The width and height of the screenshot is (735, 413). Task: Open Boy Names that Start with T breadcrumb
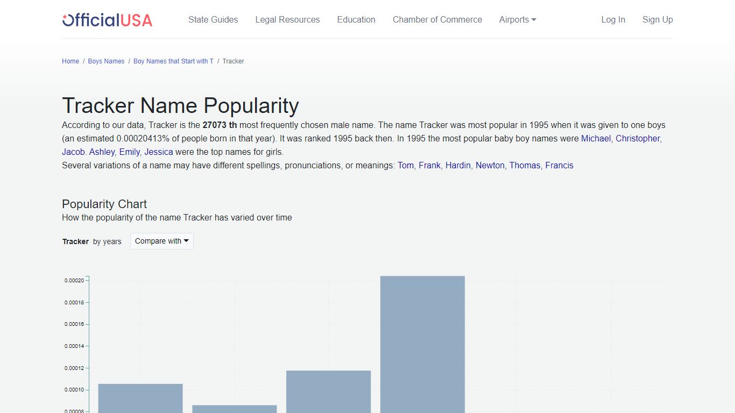tap(173, 61)
